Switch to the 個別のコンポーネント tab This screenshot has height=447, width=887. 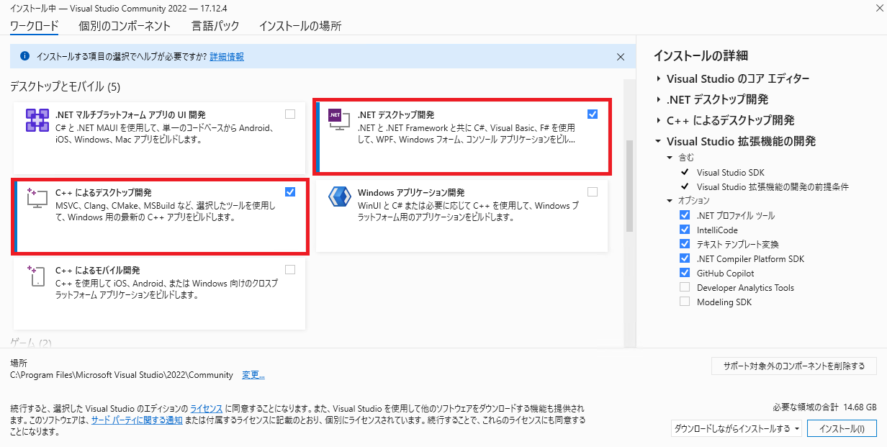pyautogui.click(x=125, y=26)
